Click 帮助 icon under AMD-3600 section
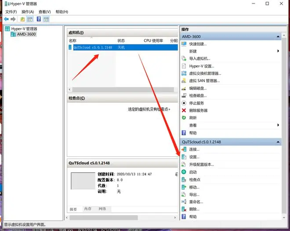The image size is (290, 231). point(184,133)
